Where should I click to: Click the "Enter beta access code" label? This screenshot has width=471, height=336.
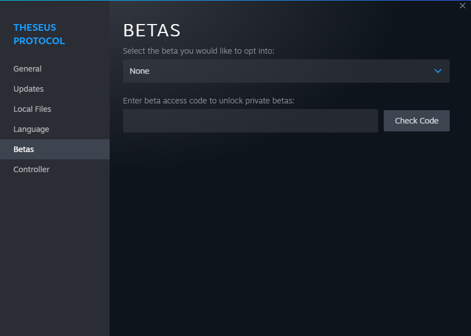pyautogui.click(x=208, y=101)
